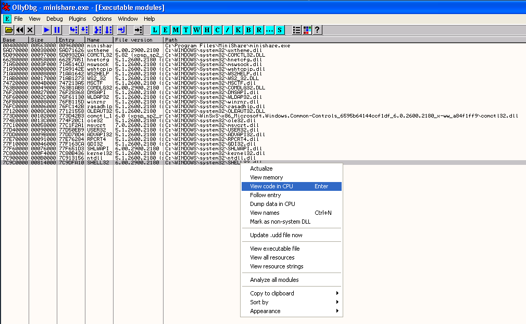Click the Step over icon
526x324 pixels.
point(84,30)
